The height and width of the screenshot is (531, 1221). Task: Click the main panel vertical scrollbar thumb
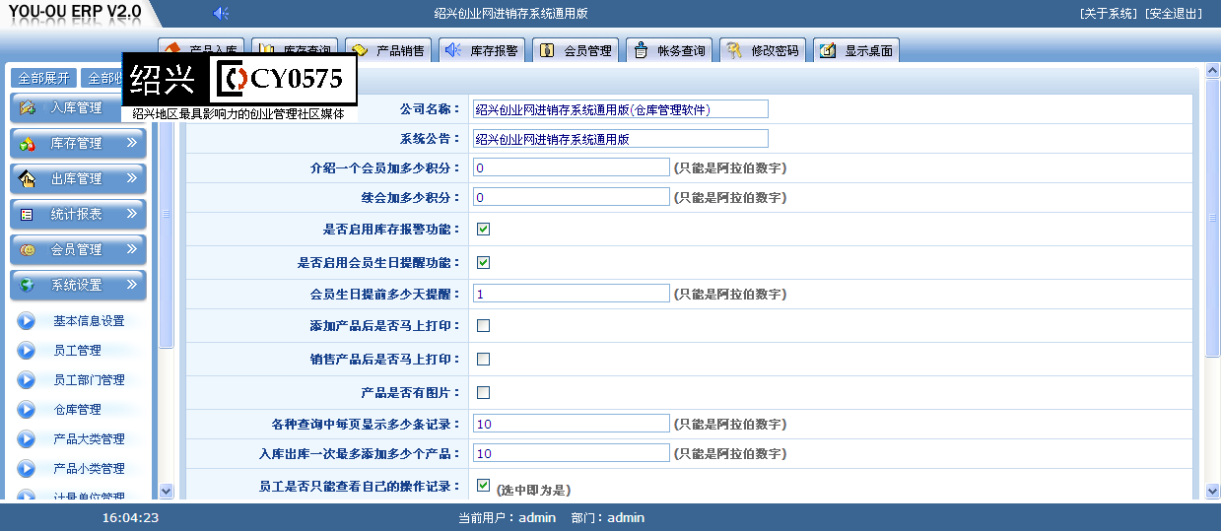(1212, 219)
